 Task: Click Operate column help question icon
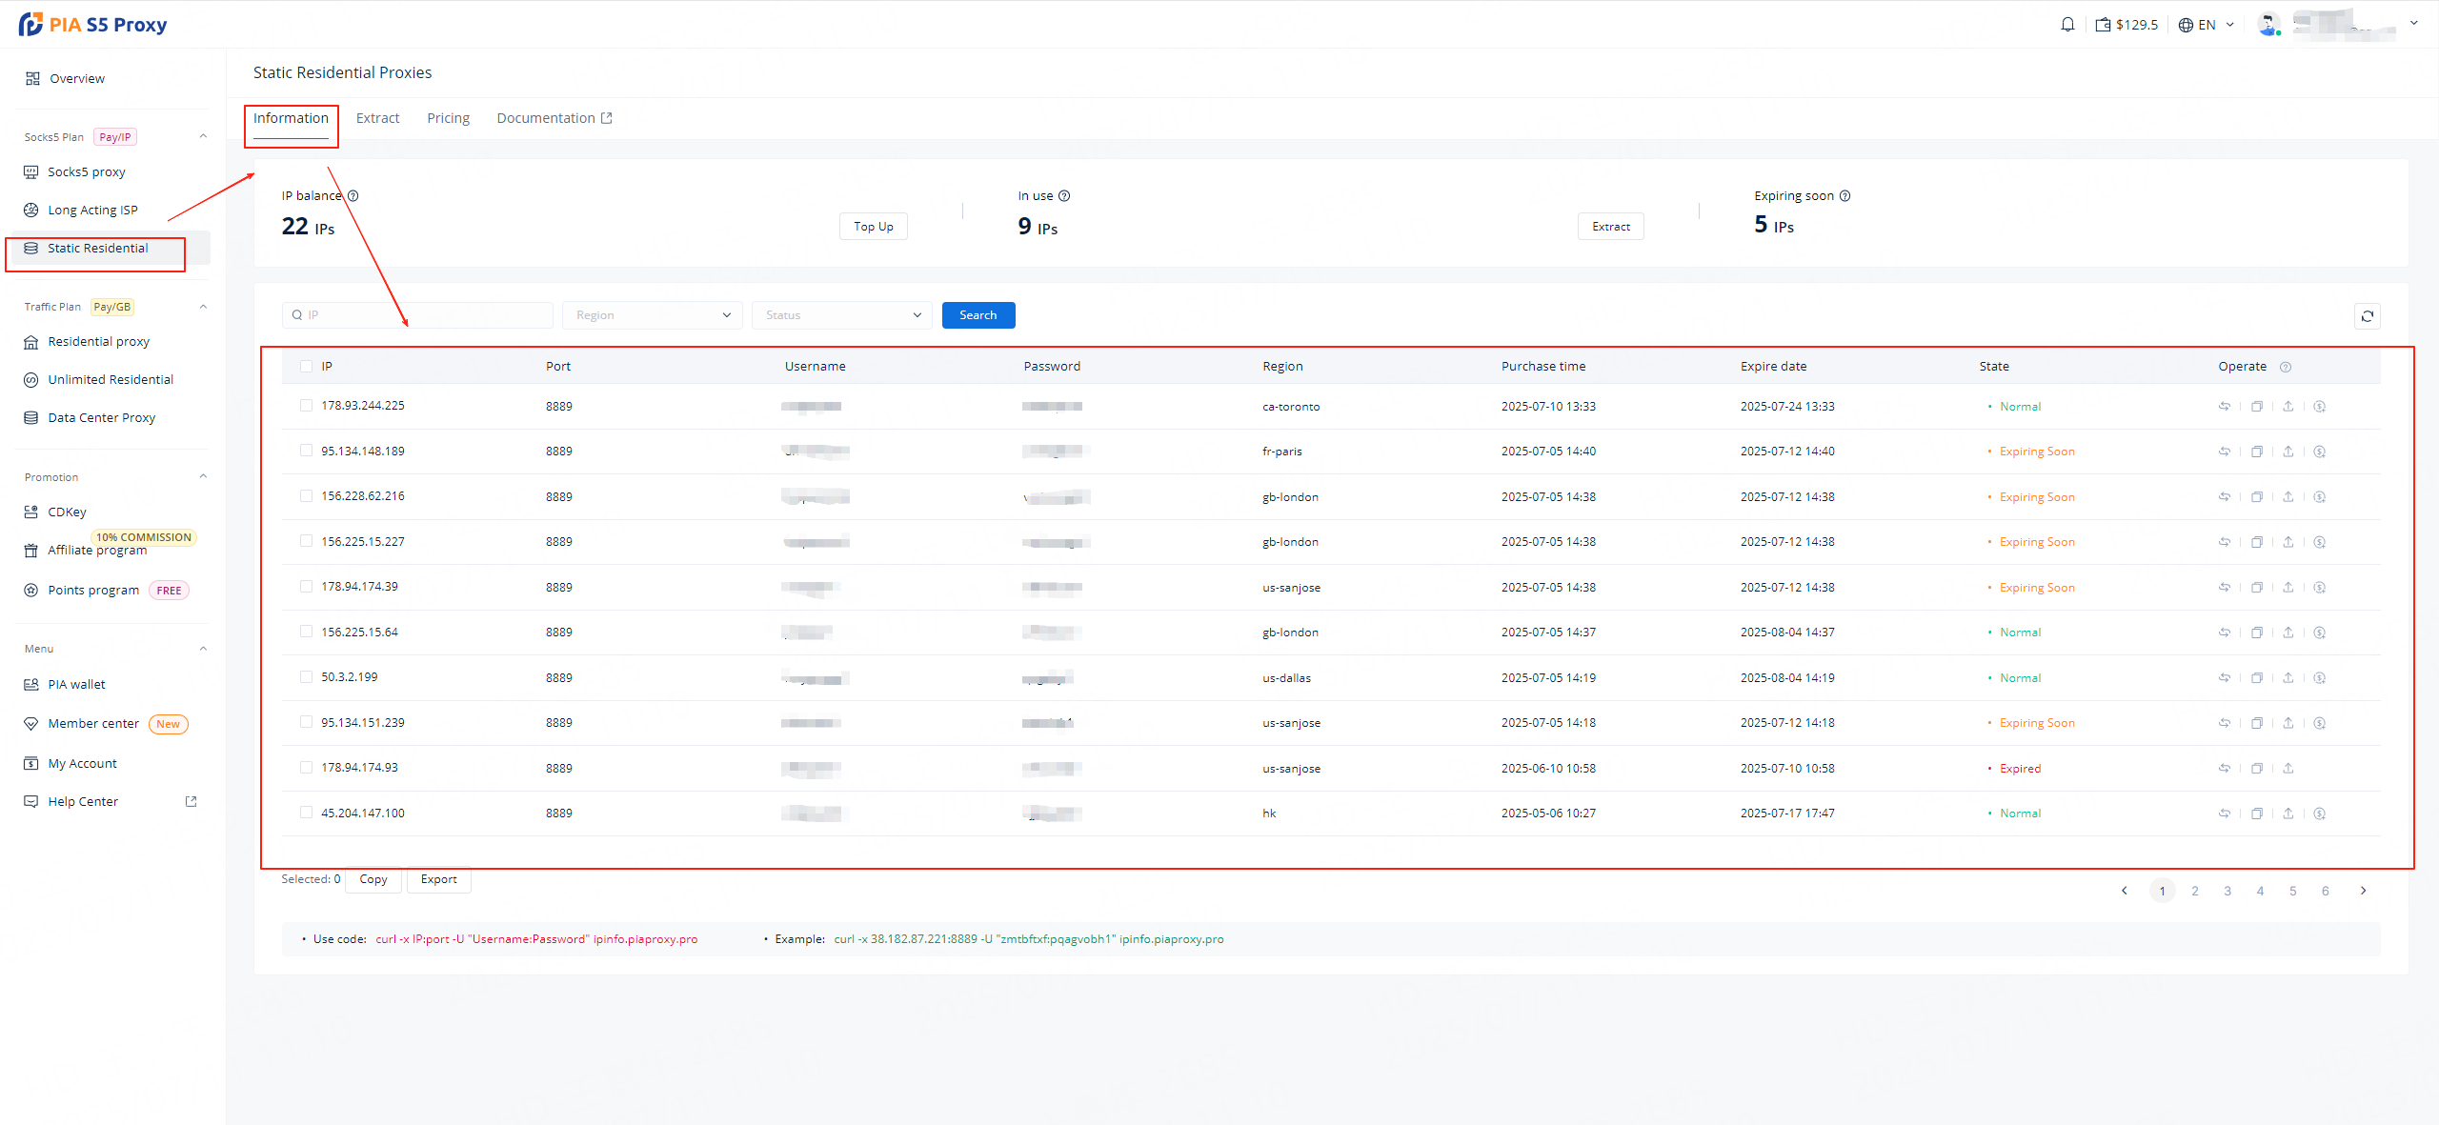pyautogui.click(x=2285, y=368)
